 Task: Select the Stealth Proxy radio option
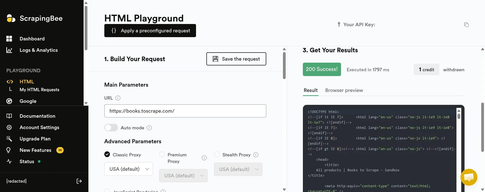(x=217, y=154)
